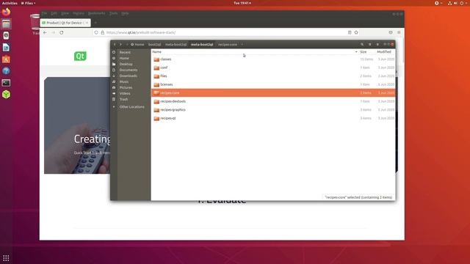Open the Firefox Tools menu

pos(113,13)
